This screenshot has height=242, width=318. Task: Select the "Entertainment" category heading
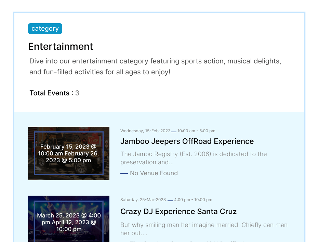(x=61, y=46)
